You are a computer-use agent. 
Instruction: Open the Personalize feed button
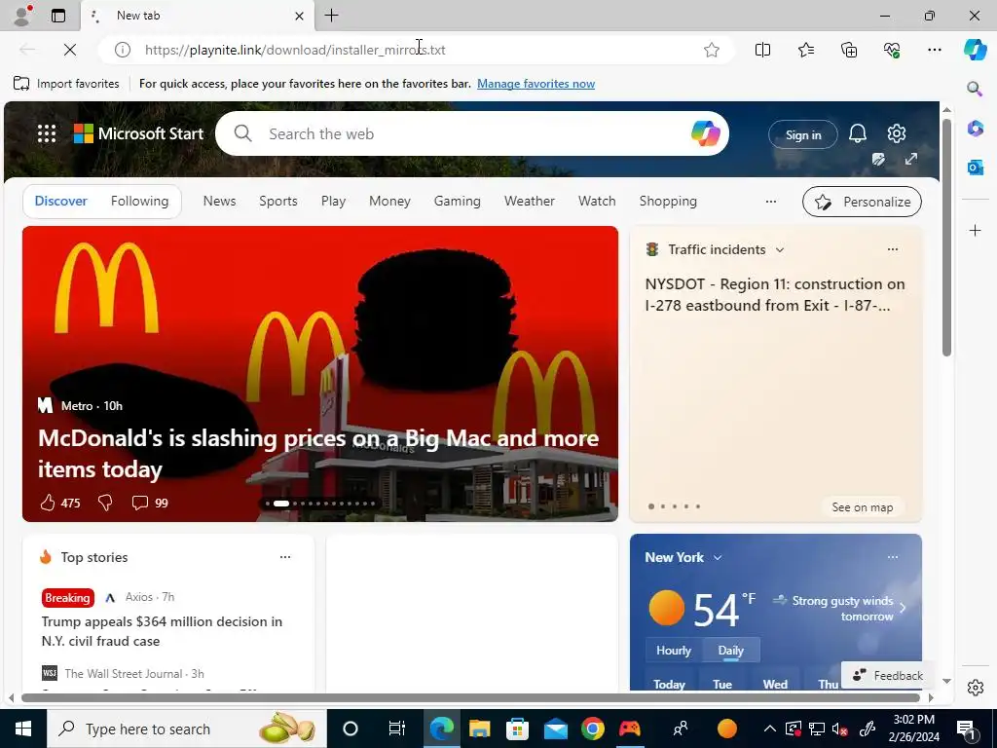(x=863, y=202)
